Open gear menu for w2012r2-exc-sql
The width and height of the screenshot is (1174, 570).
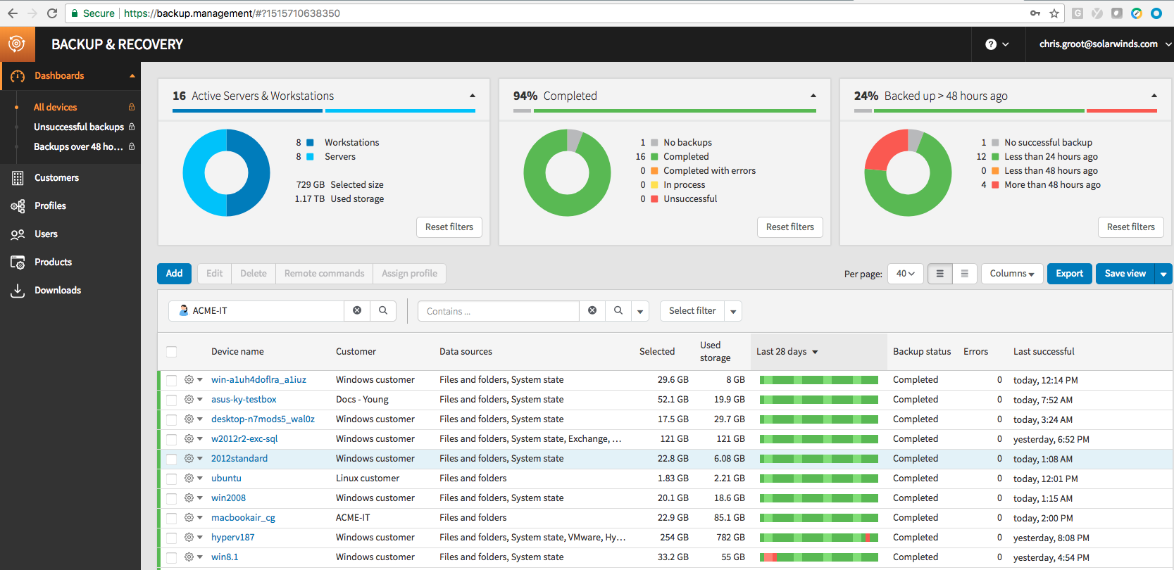193,438
